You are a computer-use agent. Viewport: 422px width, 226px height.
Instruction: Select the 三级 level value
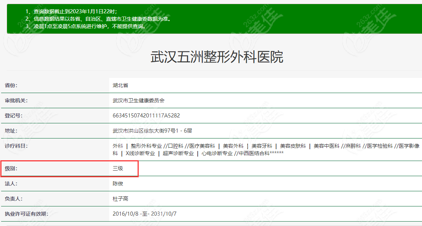[x=118, y=168]
